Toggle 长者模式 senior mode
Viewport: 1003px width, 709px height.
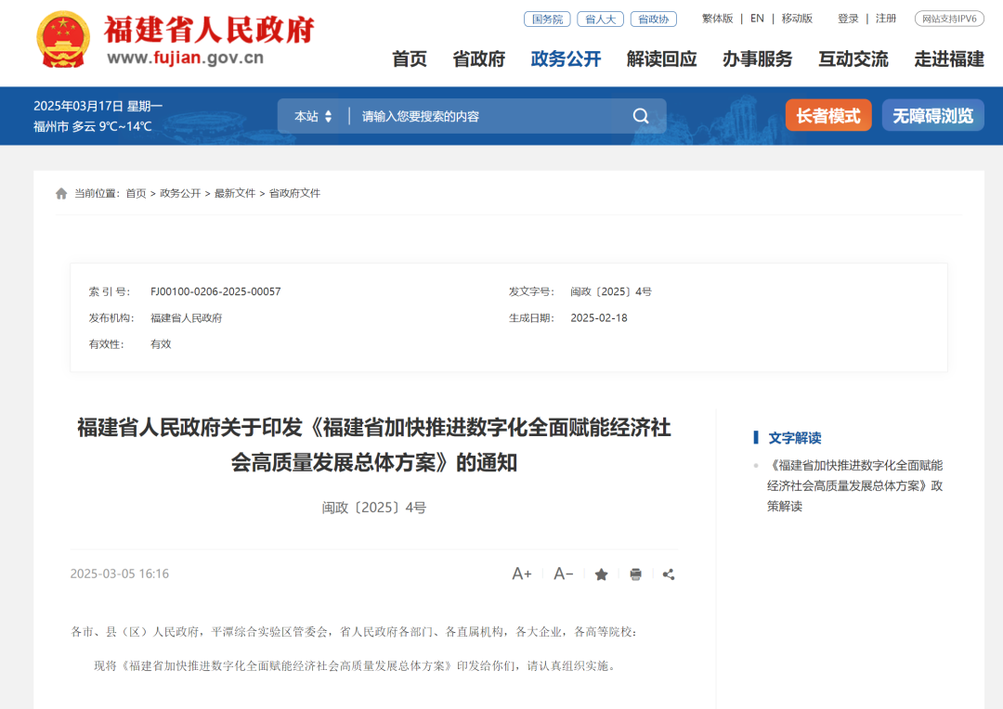(828, 116)
